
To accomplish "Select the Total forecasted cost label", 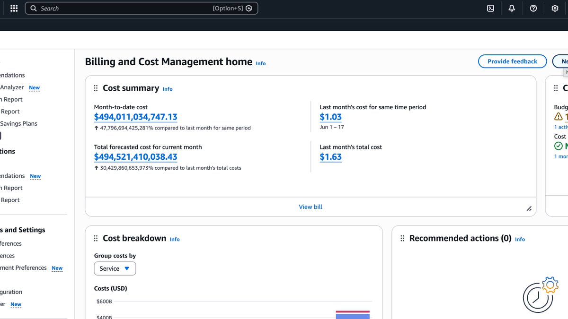I will pos(148,147).
